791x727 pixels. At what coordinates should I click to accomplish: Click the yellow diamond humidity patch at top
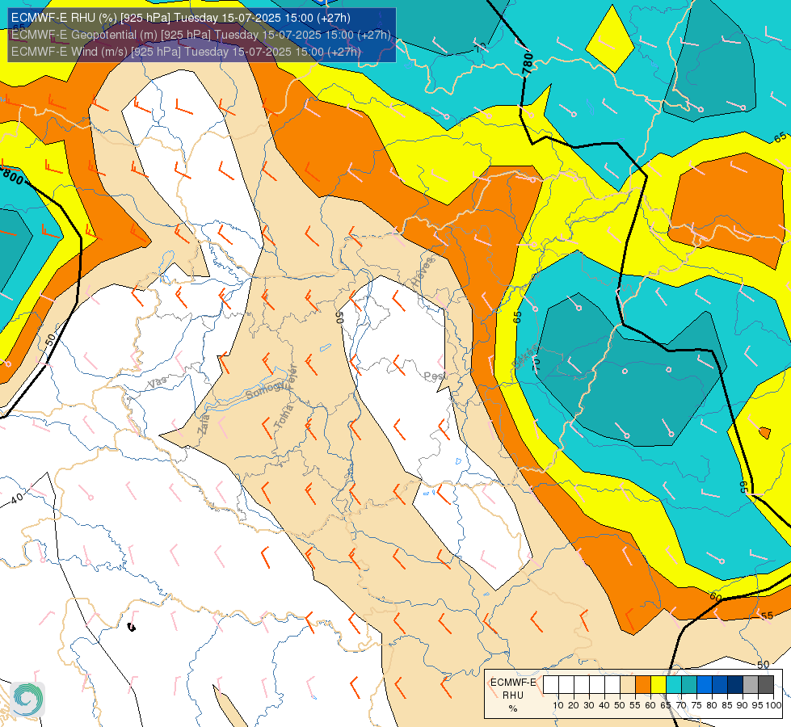coord(610,40)
